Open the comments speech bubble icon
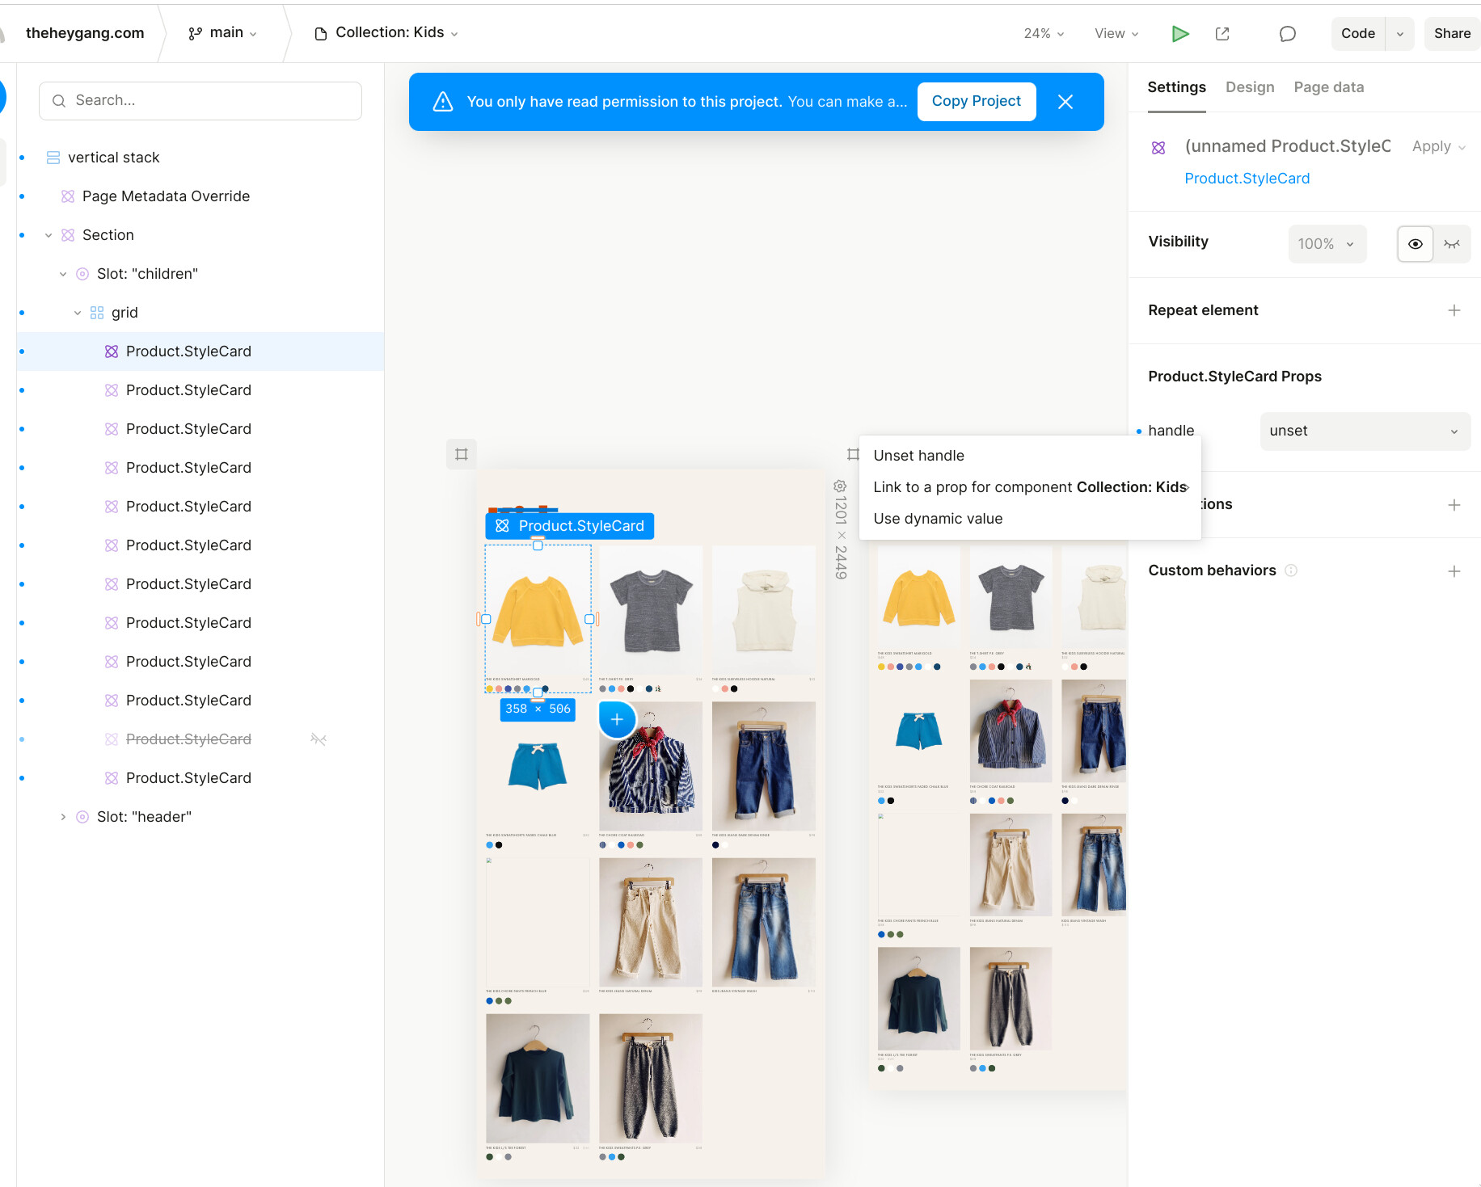This screenshot has height=1187, width=1481. pos(1288,33)
